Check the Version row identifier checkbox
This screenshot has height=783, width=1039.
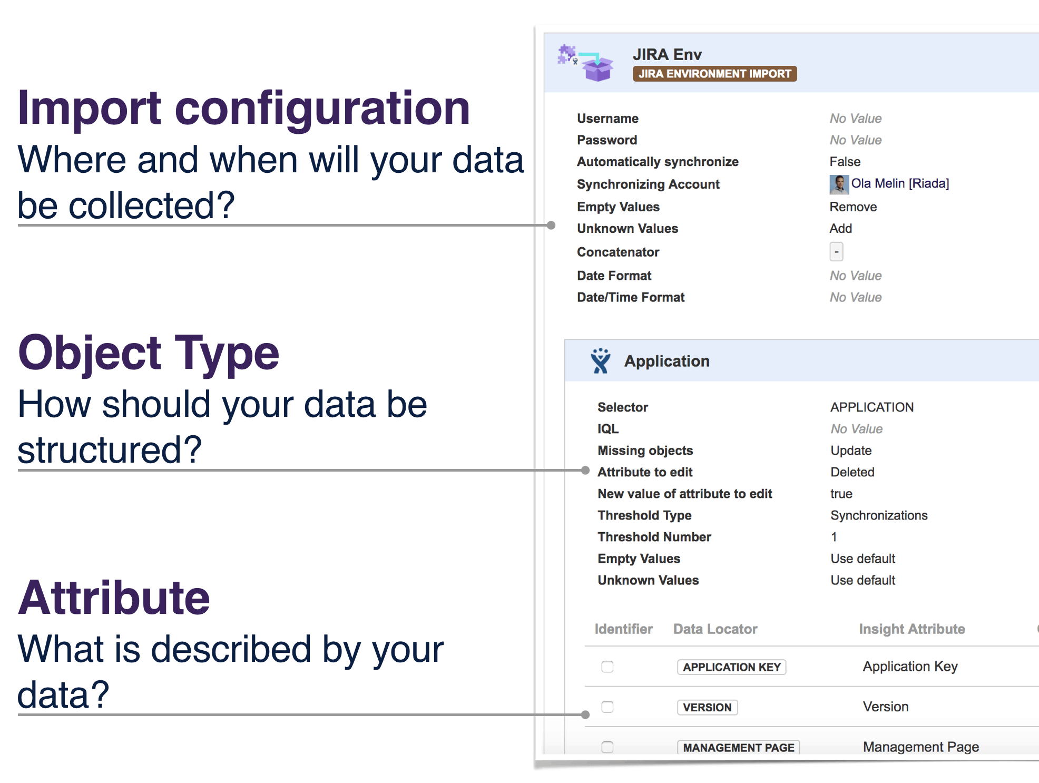(x=606, y=708)
